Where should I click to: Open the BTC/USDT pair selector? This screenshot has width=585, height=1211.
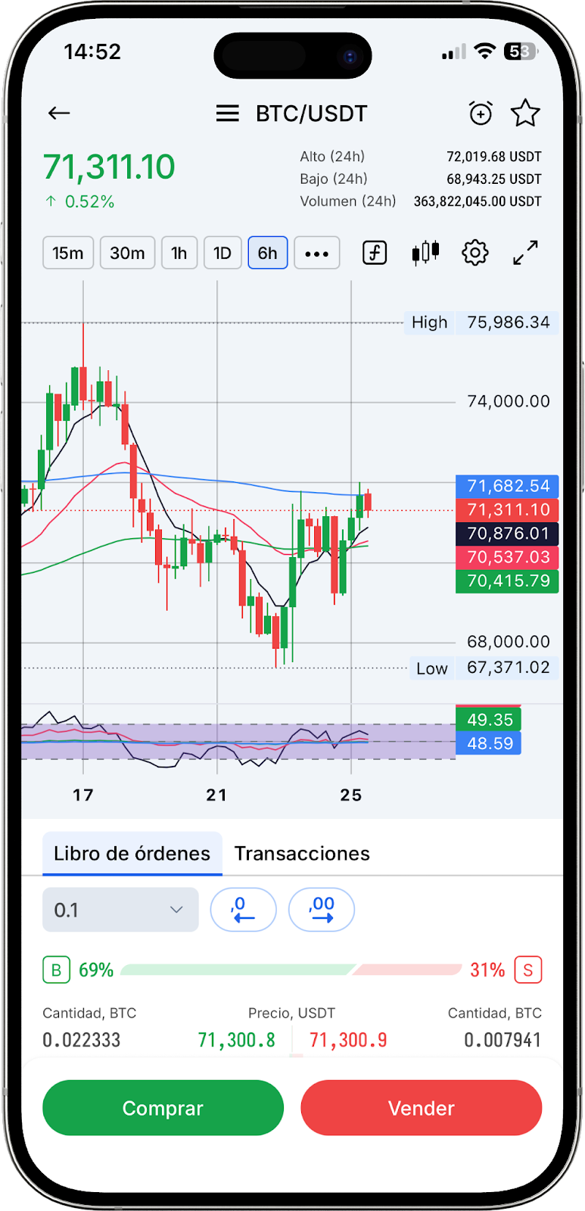311,114
